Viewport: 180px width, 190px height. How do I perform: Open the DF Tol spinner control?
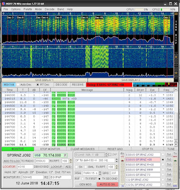pos(117,161)
